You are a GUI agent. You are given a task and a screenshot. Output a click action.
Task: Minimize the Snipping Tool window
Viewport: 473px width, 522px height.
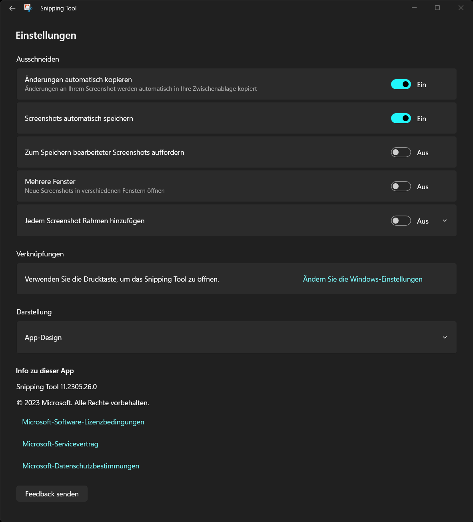(x=414, y=8)
